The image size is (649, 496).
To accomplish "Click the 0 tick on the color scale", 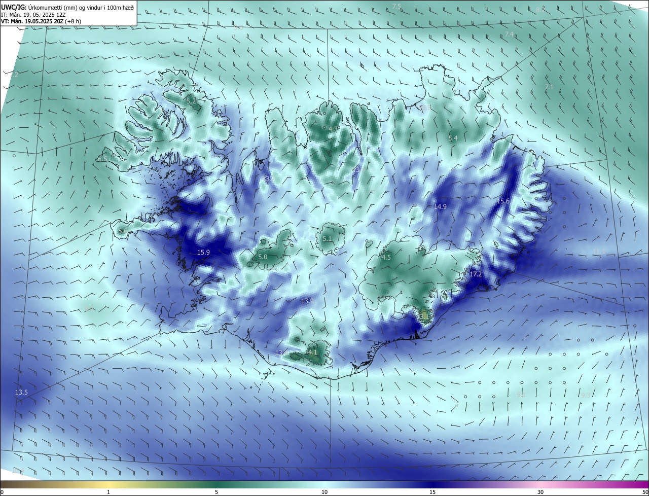I will [2, 492].
